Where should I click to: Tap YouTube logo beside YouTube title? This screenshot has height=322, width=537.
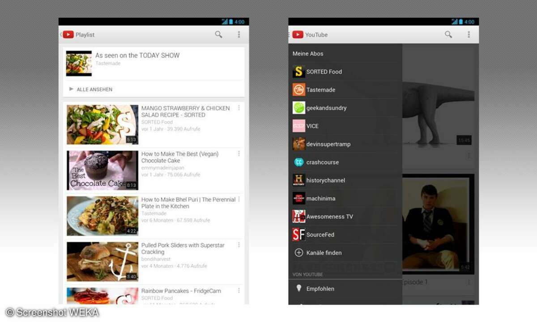298,34
